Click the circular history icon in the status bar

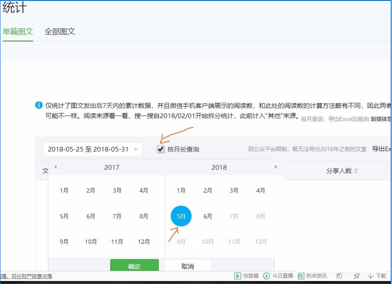click(x=339, y=275)
